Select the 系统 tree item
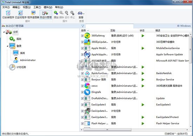The image size is (193, 136). (19, 53)
